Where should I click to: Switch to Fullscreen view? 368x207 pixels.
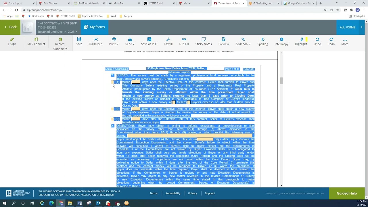point(96,41)
